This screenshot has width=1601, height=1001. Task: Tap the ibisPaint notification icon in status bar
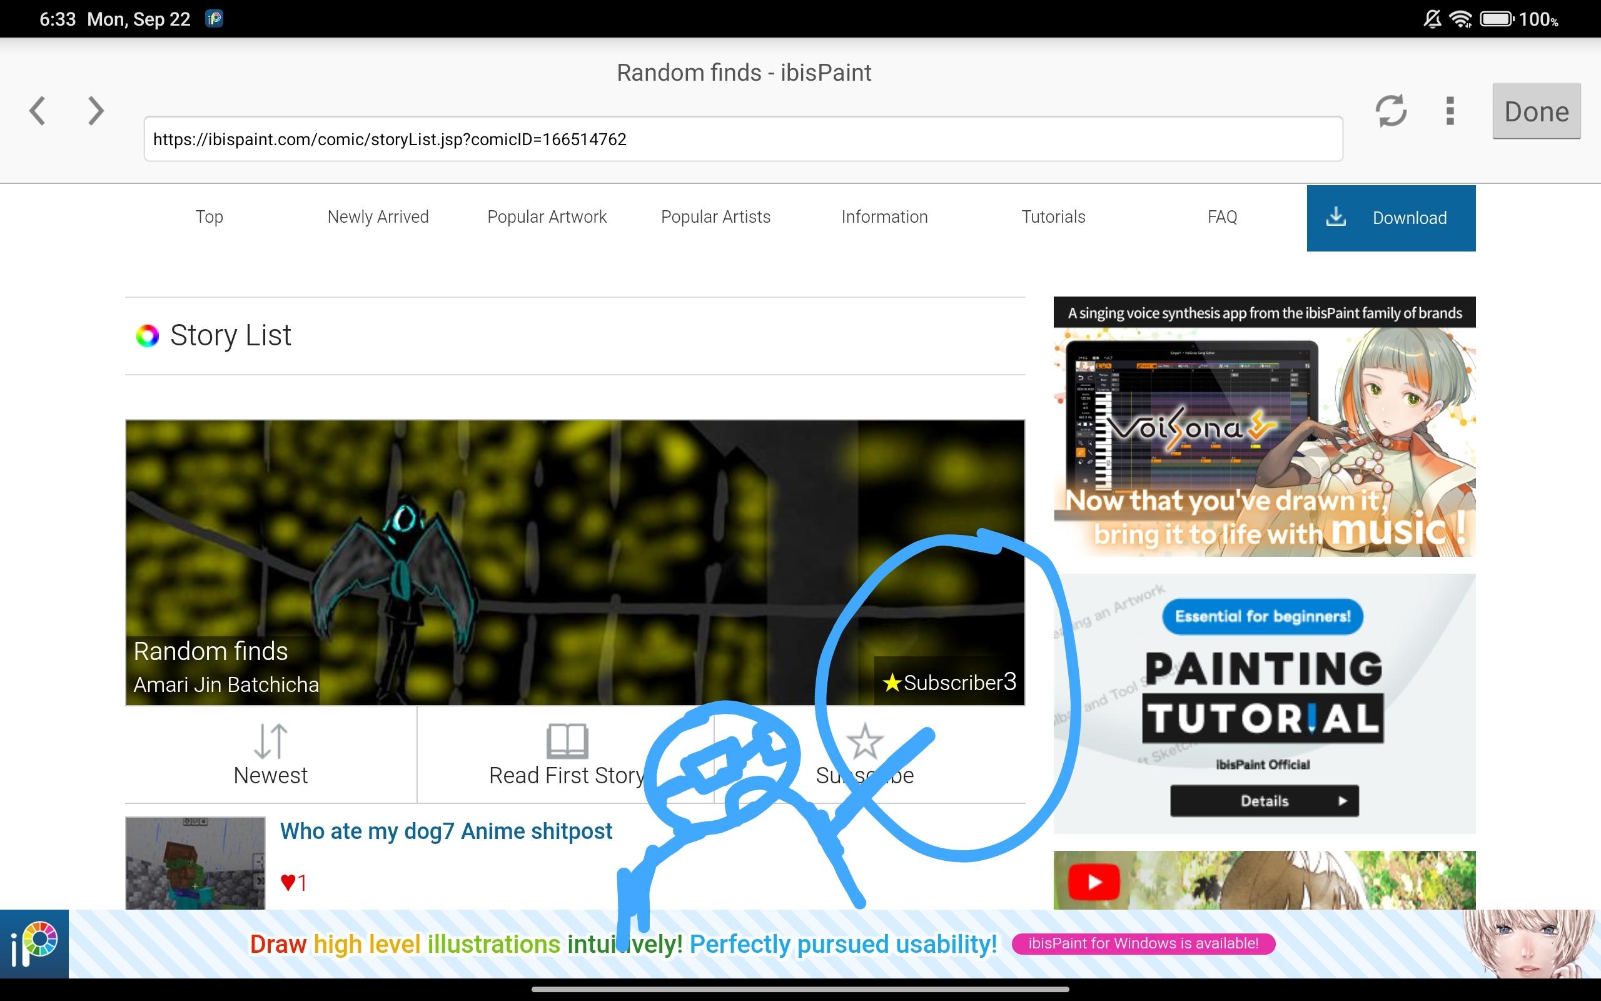pos(214,19)
